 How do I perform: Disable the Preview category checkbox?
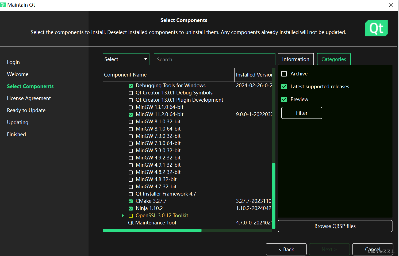pos(284,100)
